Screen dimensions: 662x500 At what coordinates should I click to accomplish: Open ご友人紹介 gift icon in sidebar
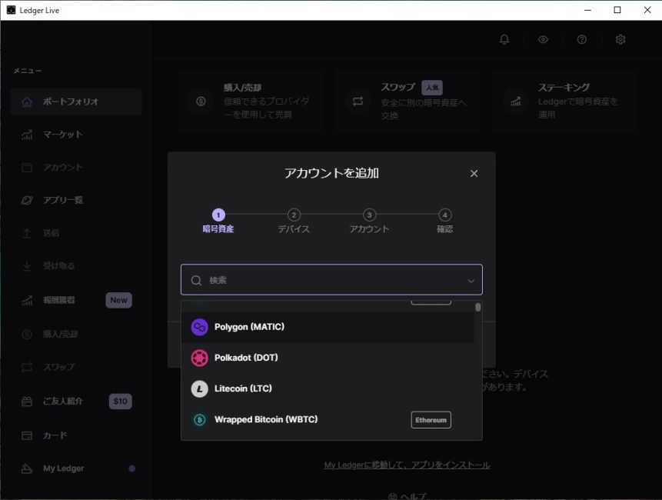pyautogui.click(x=27, y=402)
